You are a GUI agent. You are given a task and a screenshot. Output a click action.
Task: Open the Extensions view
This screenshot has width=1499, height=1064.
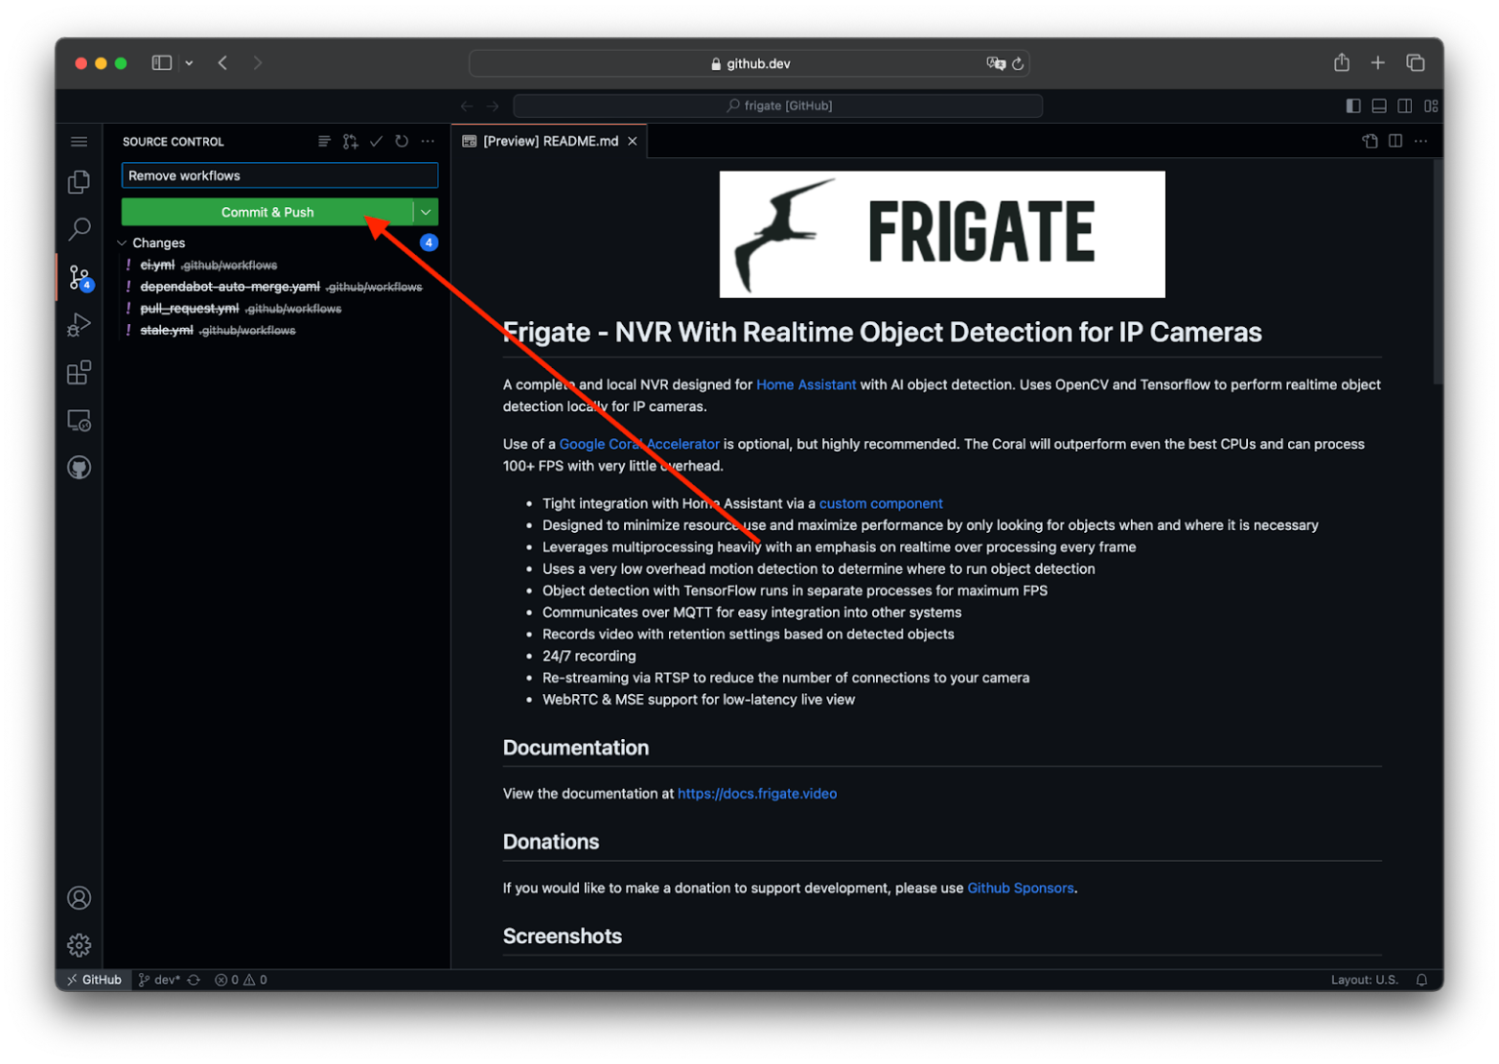(x=79, y=372)
